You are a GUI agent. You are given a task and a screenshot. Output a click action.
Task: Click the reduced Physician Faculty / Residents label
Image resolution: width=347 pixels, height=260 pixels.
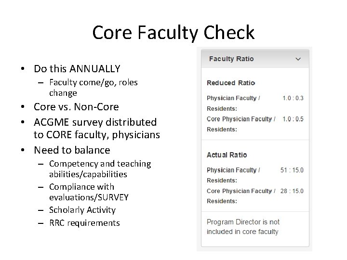pos(233,103)
